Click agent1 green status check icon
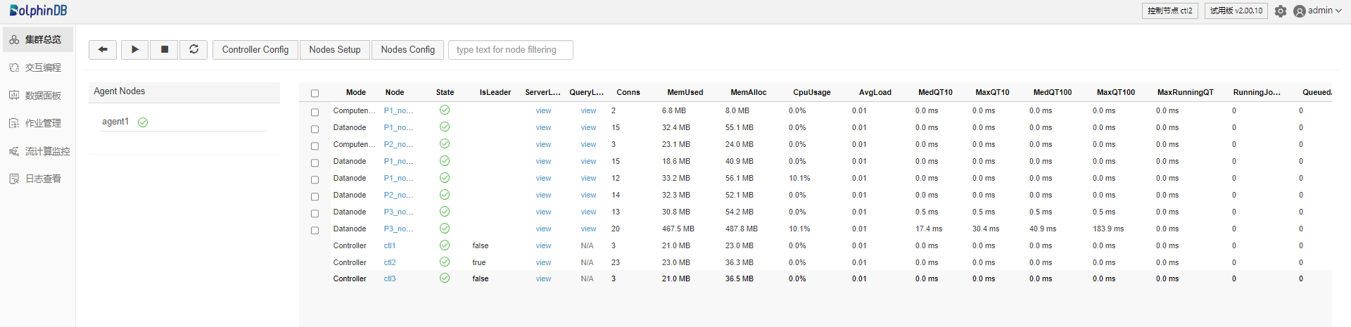The height and width of the screenshot is (327, 1351). (x=143, y=122)
